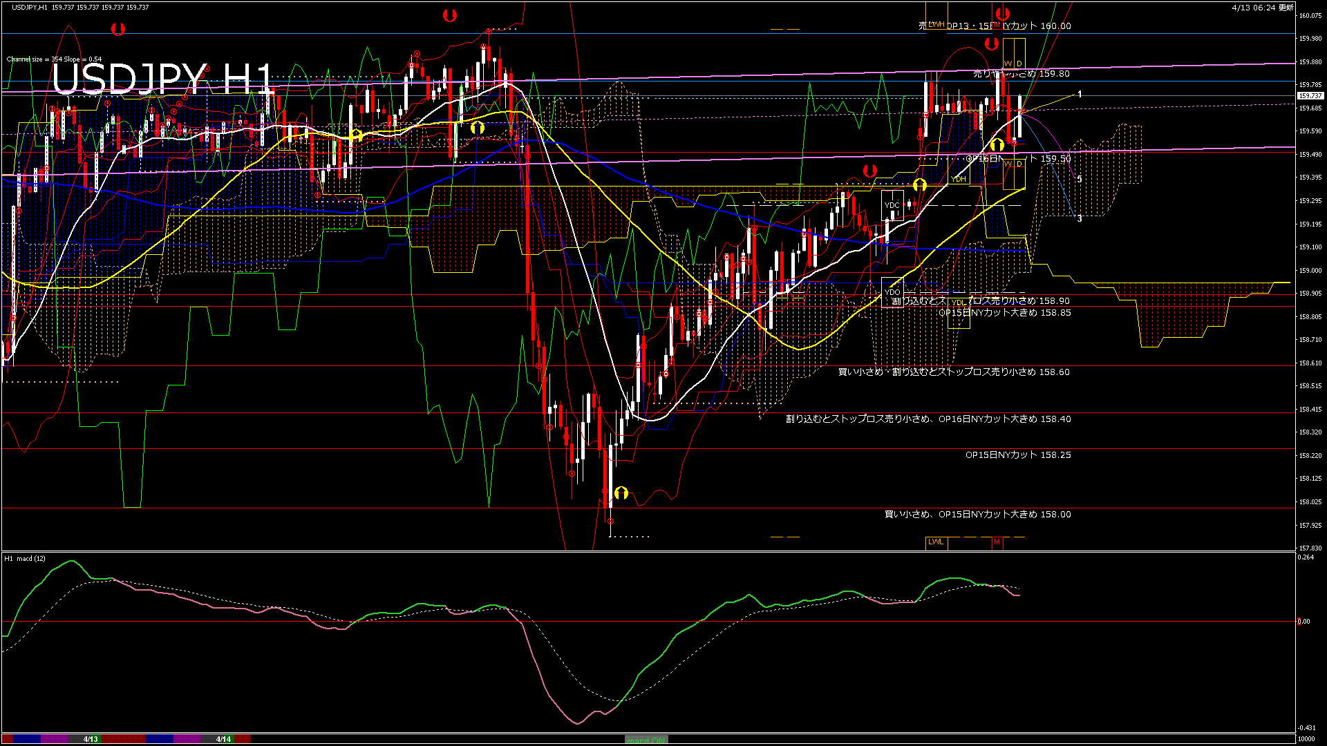Click the 4/13 date marker on the session bar
Image resolution: width=1327 pixels, height=746 pixels.
(91, 739)
